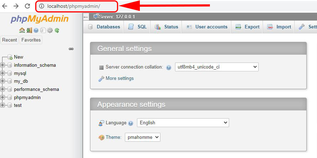Click the wrench icon beside More settings
Viewport: 317px width, 158px height.
[x=101, y=79]
